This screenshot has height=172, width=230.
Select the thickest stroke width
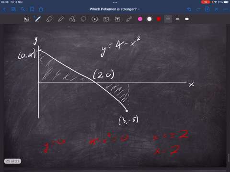click(x=187, y=19)
